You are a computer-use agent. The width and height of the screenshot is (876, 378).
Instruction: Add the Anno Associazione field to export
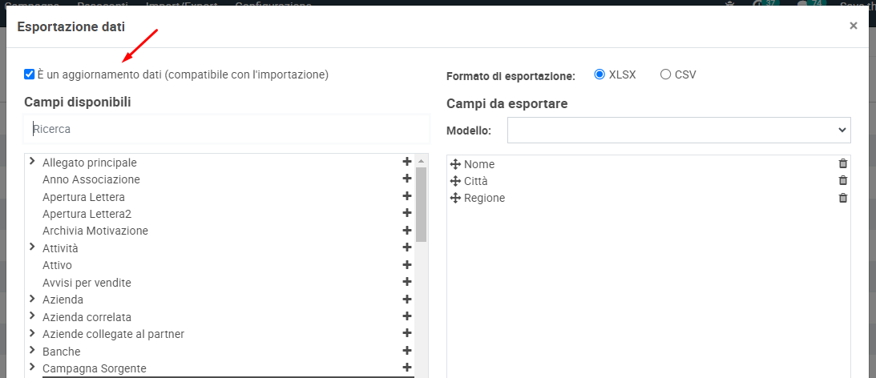click(x=407, y=179)
